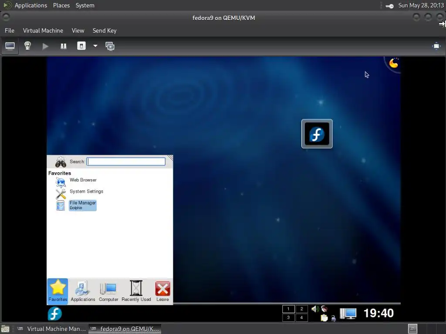The image size is (446, 334).
Task: Switch to Virtual Machine Manager taskbar entry
Action: pos(52,329)
